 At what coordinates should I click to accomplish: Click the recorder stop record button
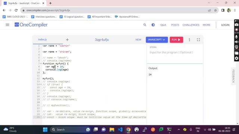point(236,30)
